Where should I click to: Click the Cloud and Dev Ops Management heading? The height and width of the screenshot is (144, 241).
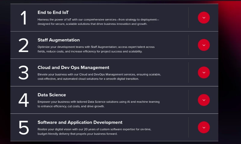click(73, 67)
